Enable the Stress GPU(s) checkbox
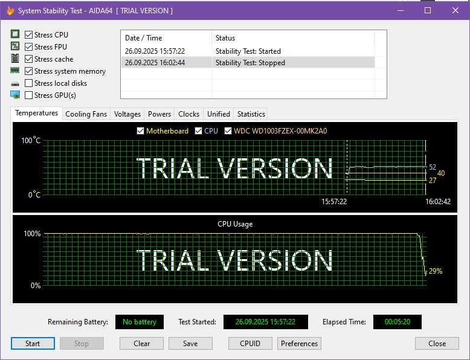Viewport: 470px width, 360px height. pos(28,95)
